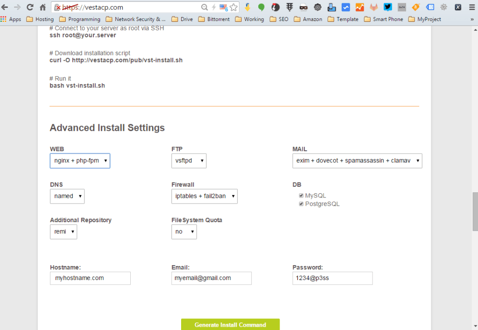Open the masked incognito face extension
The image size is (478, 330).
(x=303, y=7)
